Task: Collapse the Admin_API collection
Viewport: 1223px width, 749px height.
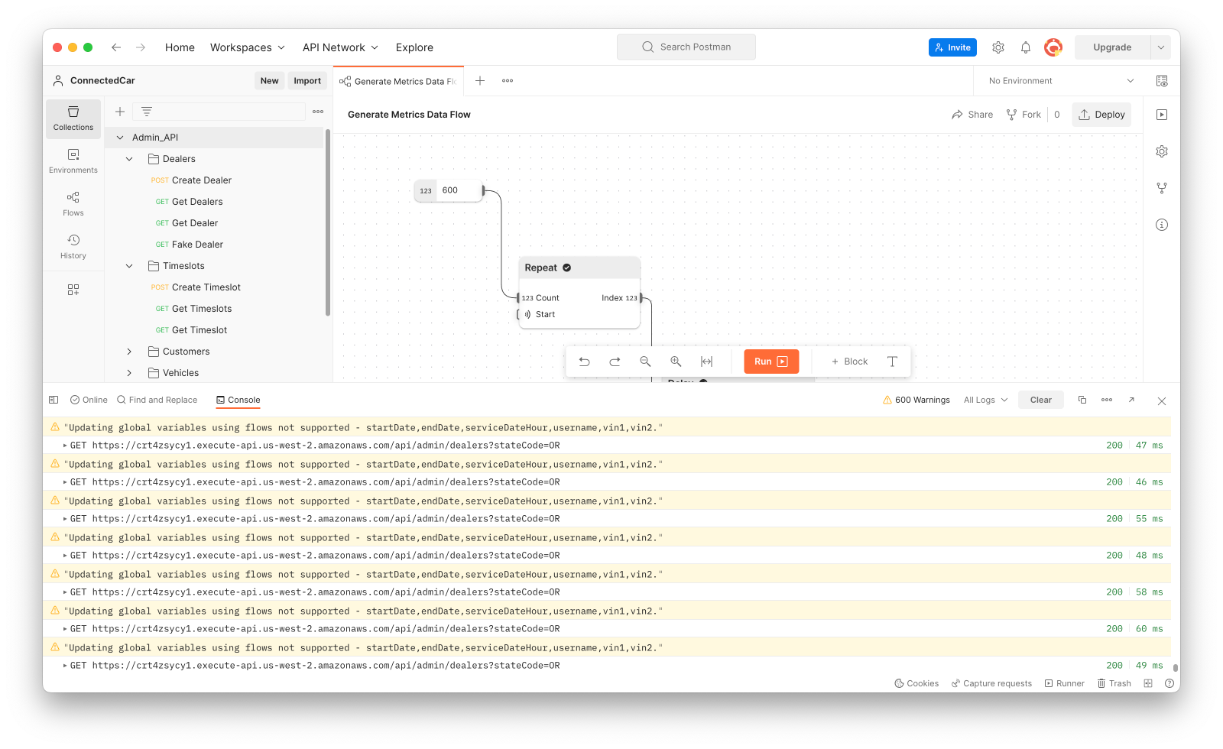Action: coord(120,138)
